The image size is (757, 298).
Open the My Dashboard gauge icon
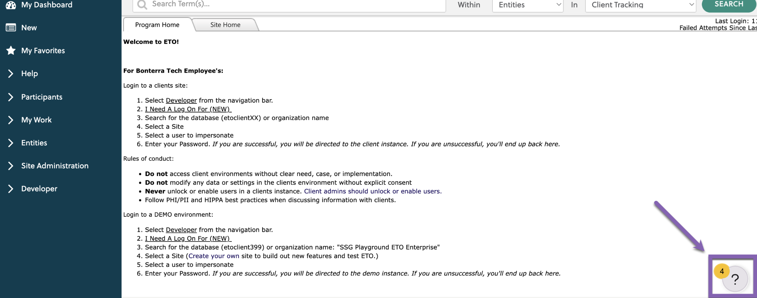(x=11, y=5)
